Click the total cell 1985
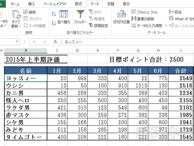The image size is (194, 146). [x=181, y=115]
